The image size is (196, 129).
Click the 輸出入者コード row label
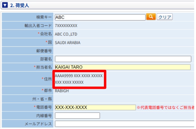coord(38,26)
